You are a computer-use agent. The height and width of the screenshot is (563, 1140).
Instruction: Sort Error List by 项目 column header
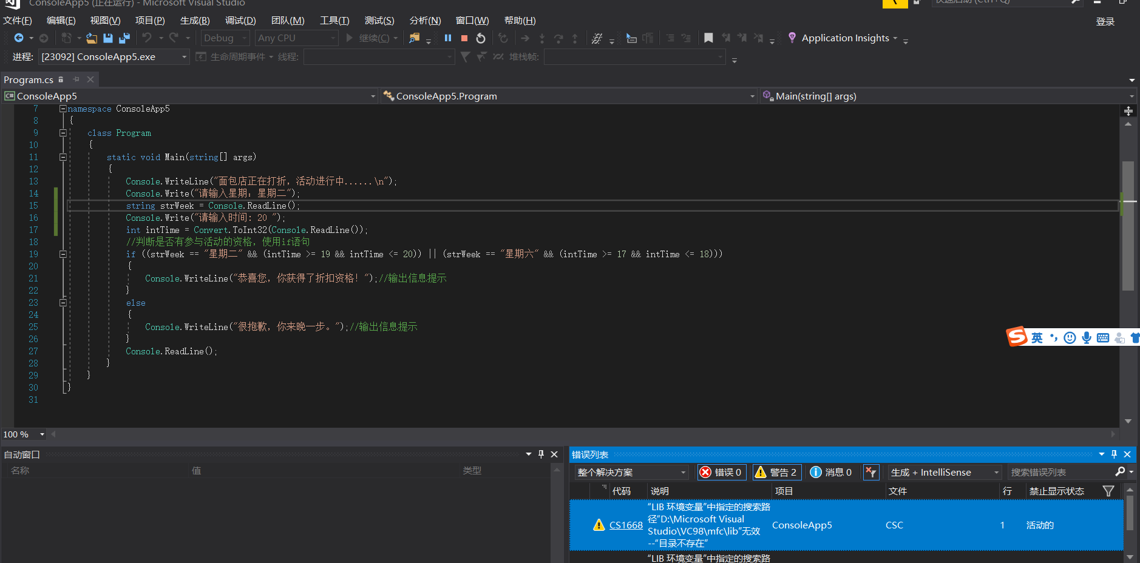click(x=784, y=491)
